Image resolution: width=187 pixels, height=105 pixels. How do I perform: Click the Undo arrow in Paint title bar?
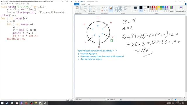[x=81, y=1]
